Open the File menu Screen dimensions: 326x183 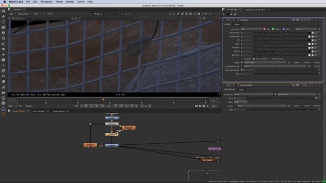click(x=28, y=2)
